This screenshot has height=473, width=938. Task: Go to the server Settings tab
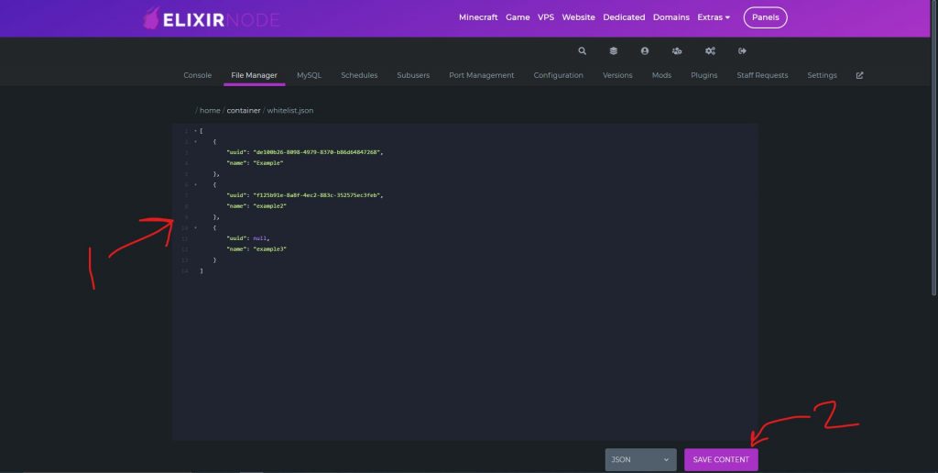click(822, 75)
